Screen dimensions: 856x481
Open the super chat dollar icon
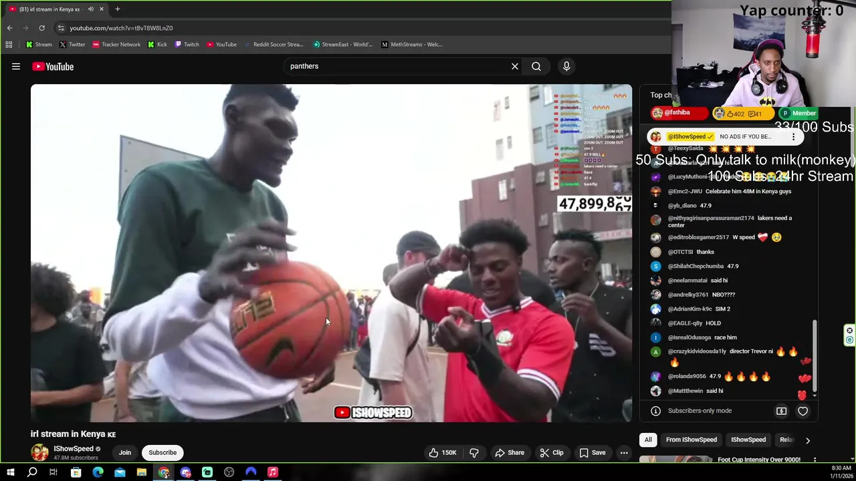coord(781,411)
